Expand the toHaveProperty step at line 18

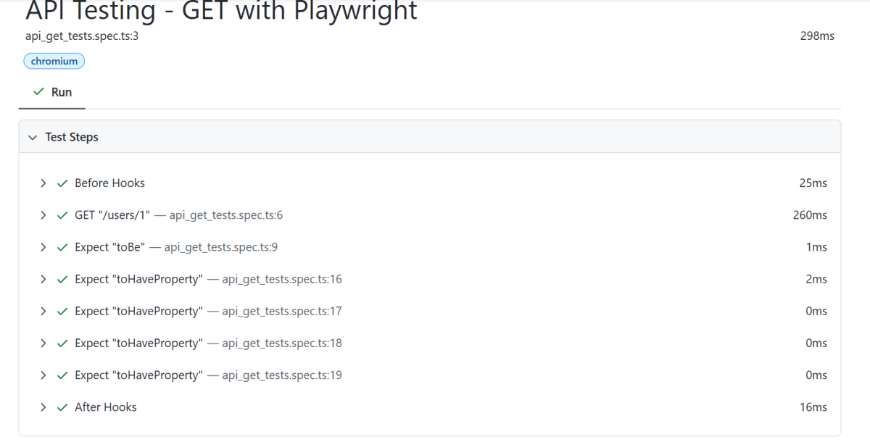click(x=43, y=343)
